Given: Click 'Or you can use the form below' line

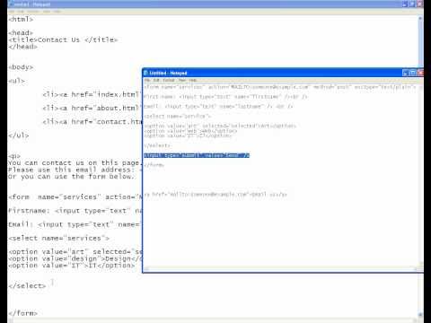Looking at the screenshot, I should (x=71, y=177).
